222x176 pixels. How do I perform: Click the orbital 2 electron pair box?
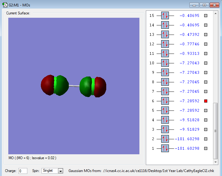(165, 139)
